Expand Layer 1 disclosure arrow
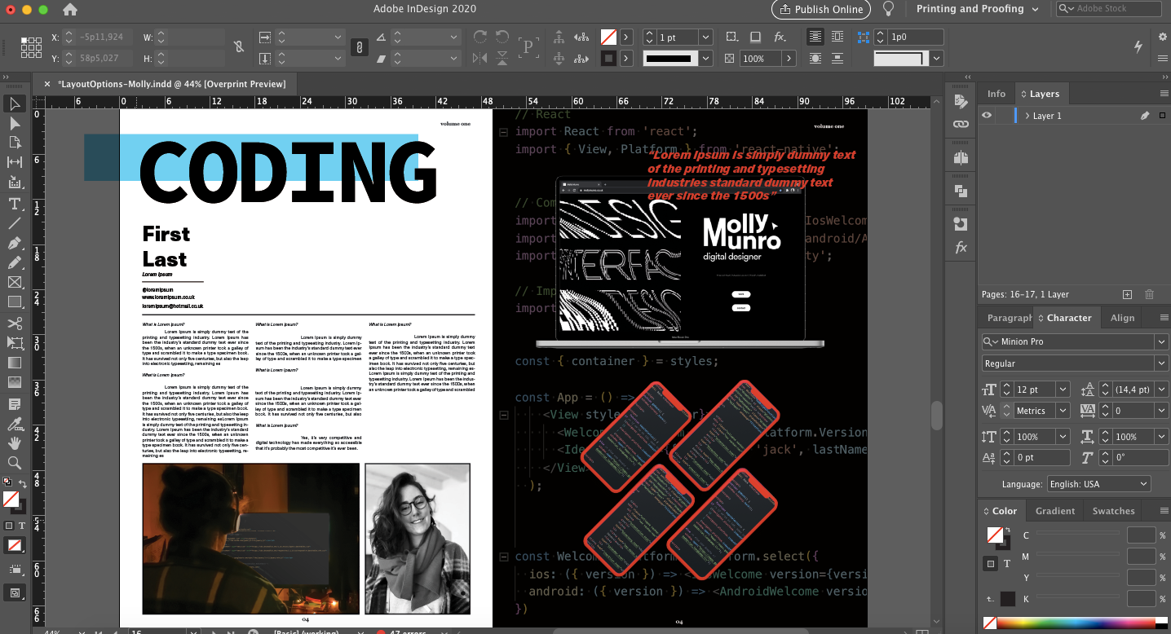Screen dimensions: 1171x634 click(1027, 116)
